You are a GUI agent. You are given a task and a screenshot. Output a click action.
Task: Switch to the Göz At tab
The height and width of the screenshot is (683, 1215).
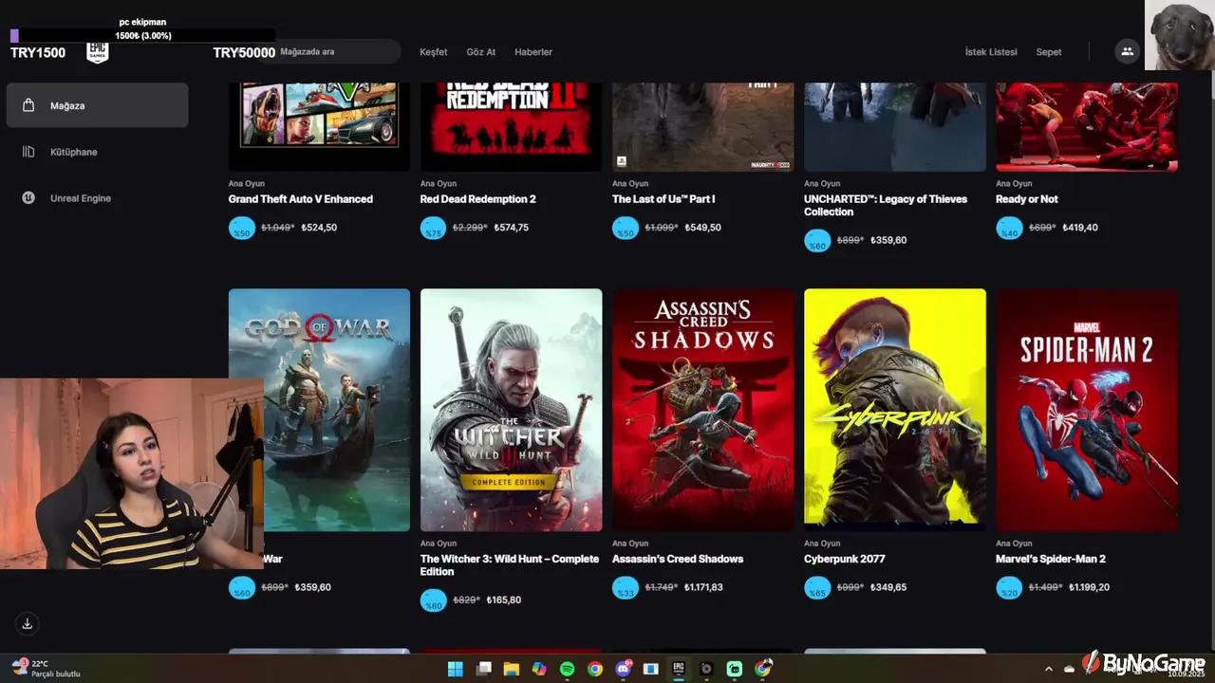(481, 52)
